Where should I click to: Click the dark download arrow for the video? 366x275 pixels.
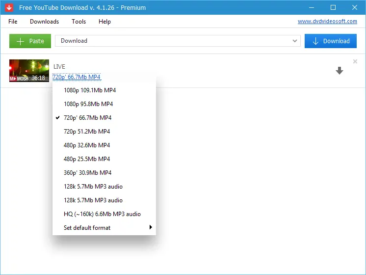click(339, 71)
